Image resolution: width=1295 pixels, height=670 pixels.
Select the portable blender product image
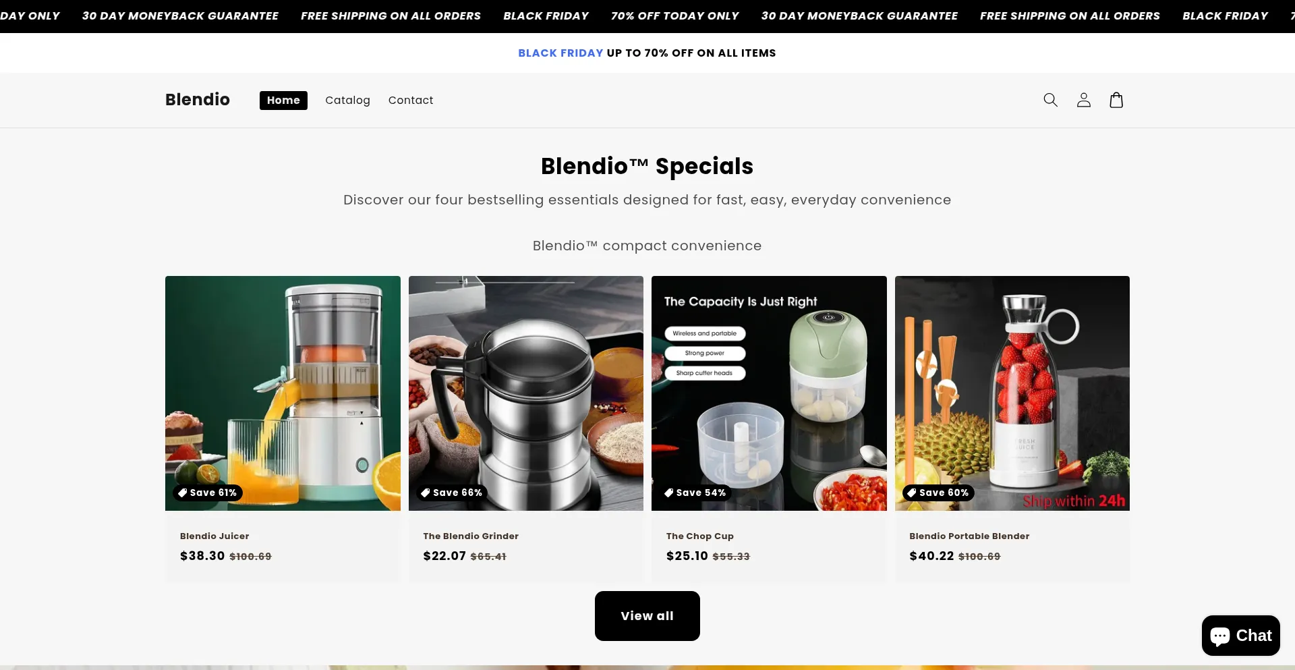(x=1012, y=393)
